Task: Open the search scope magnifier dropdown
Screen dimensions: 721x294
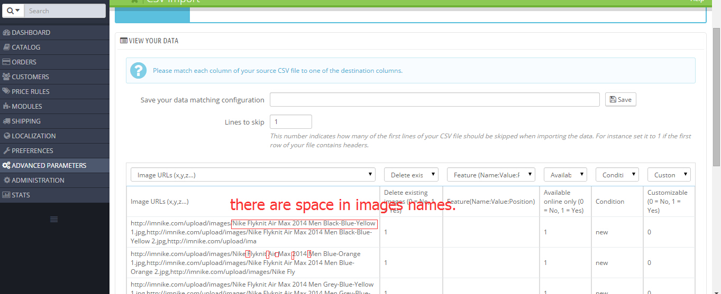Action: pos(13,11)
